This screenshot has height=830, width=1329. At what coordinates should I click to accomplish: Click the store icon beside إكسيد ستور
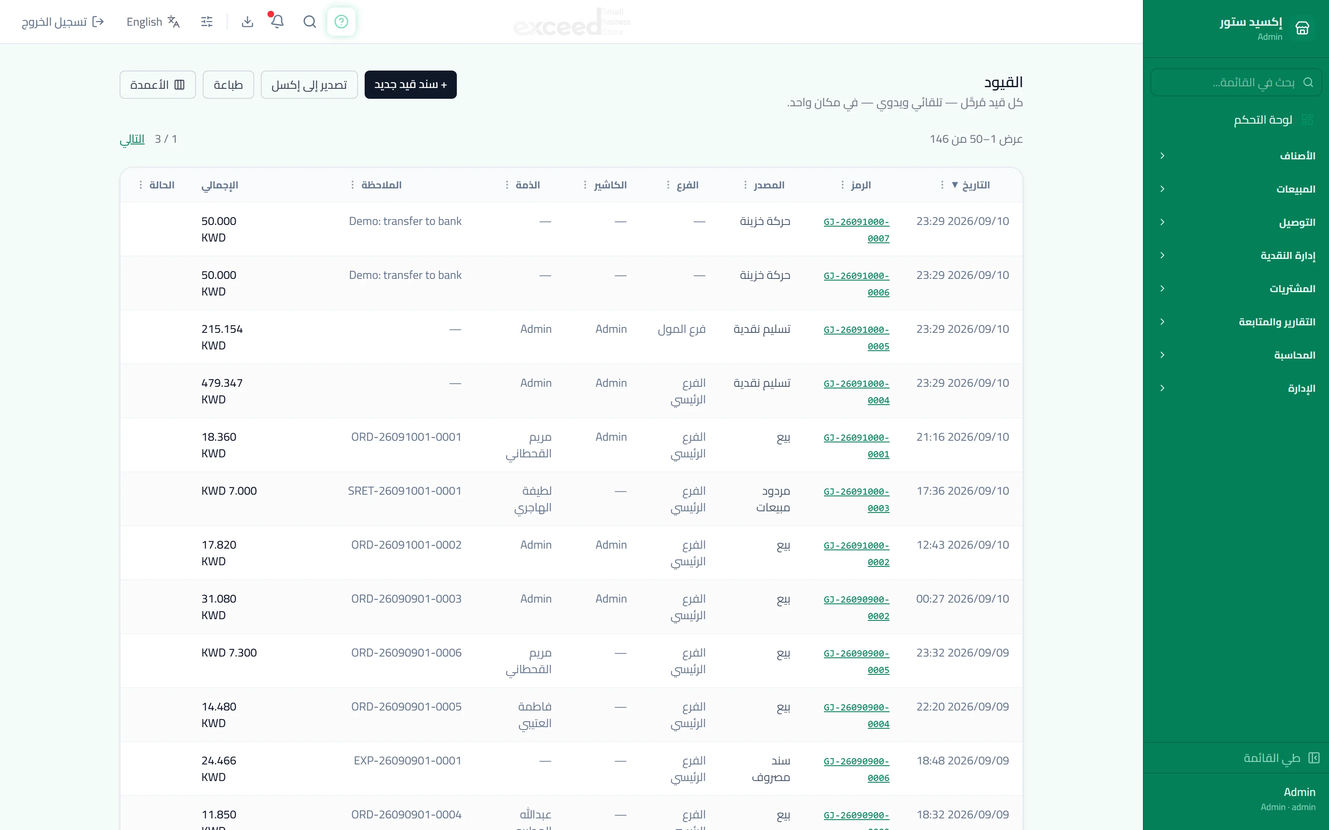point(1302,27)
